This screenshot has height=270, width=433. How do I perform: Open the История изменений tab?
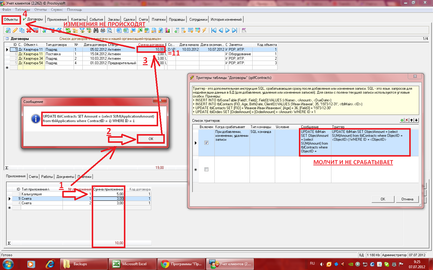226,19
